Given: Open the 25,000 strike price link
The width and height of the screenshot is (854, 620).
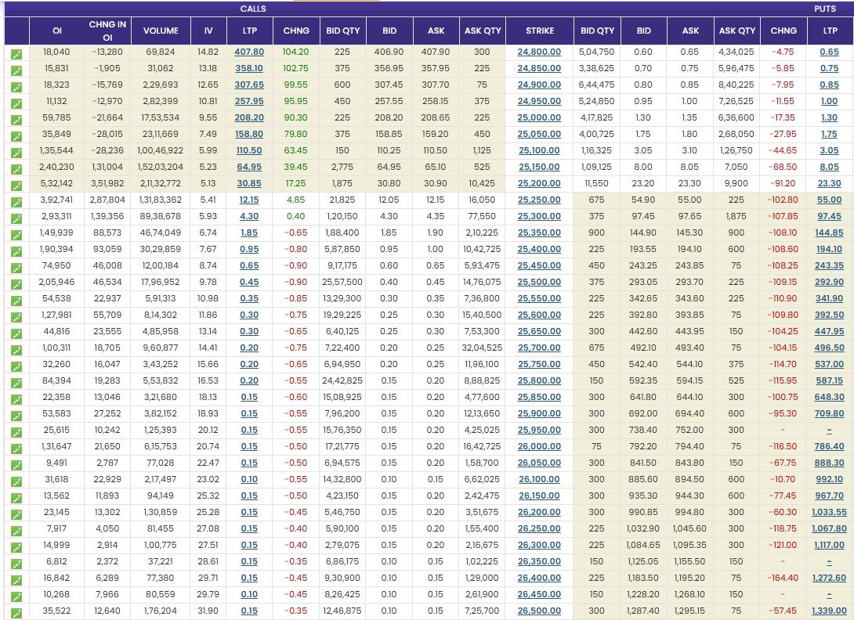Looking at the screenshot, I should tap(538, 117).
